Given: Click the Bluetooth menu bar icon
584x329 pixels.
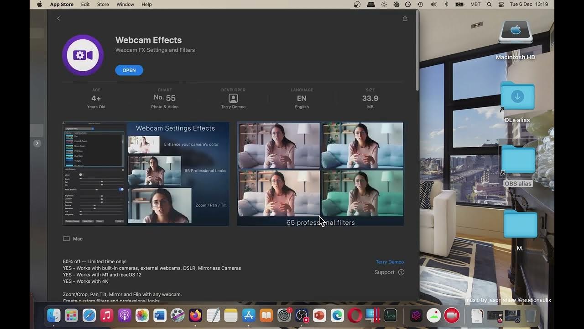Looking at the screenshot, I should [x=446, y=4].
